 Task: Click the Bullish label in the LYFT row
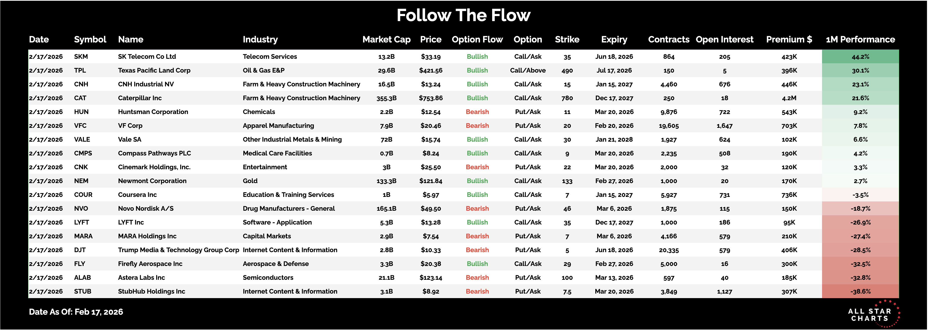tap(477, 222)
